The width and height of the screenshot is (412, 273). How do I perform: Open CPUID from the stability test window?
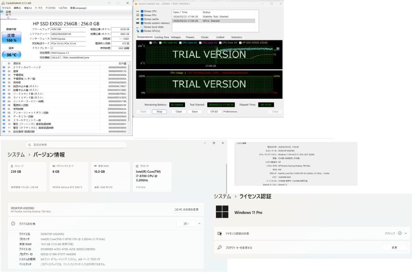click(214, 112)
